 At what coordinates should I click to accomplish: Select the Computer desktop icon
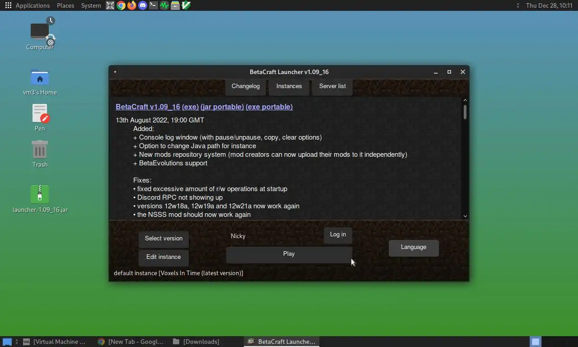point(40,34)
